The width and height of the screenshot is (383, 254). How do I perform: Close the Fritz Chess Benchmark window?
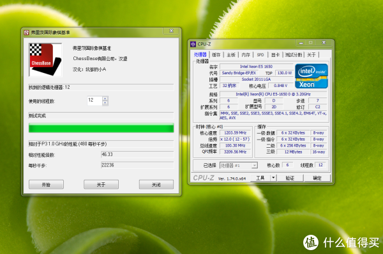point(172,31)
